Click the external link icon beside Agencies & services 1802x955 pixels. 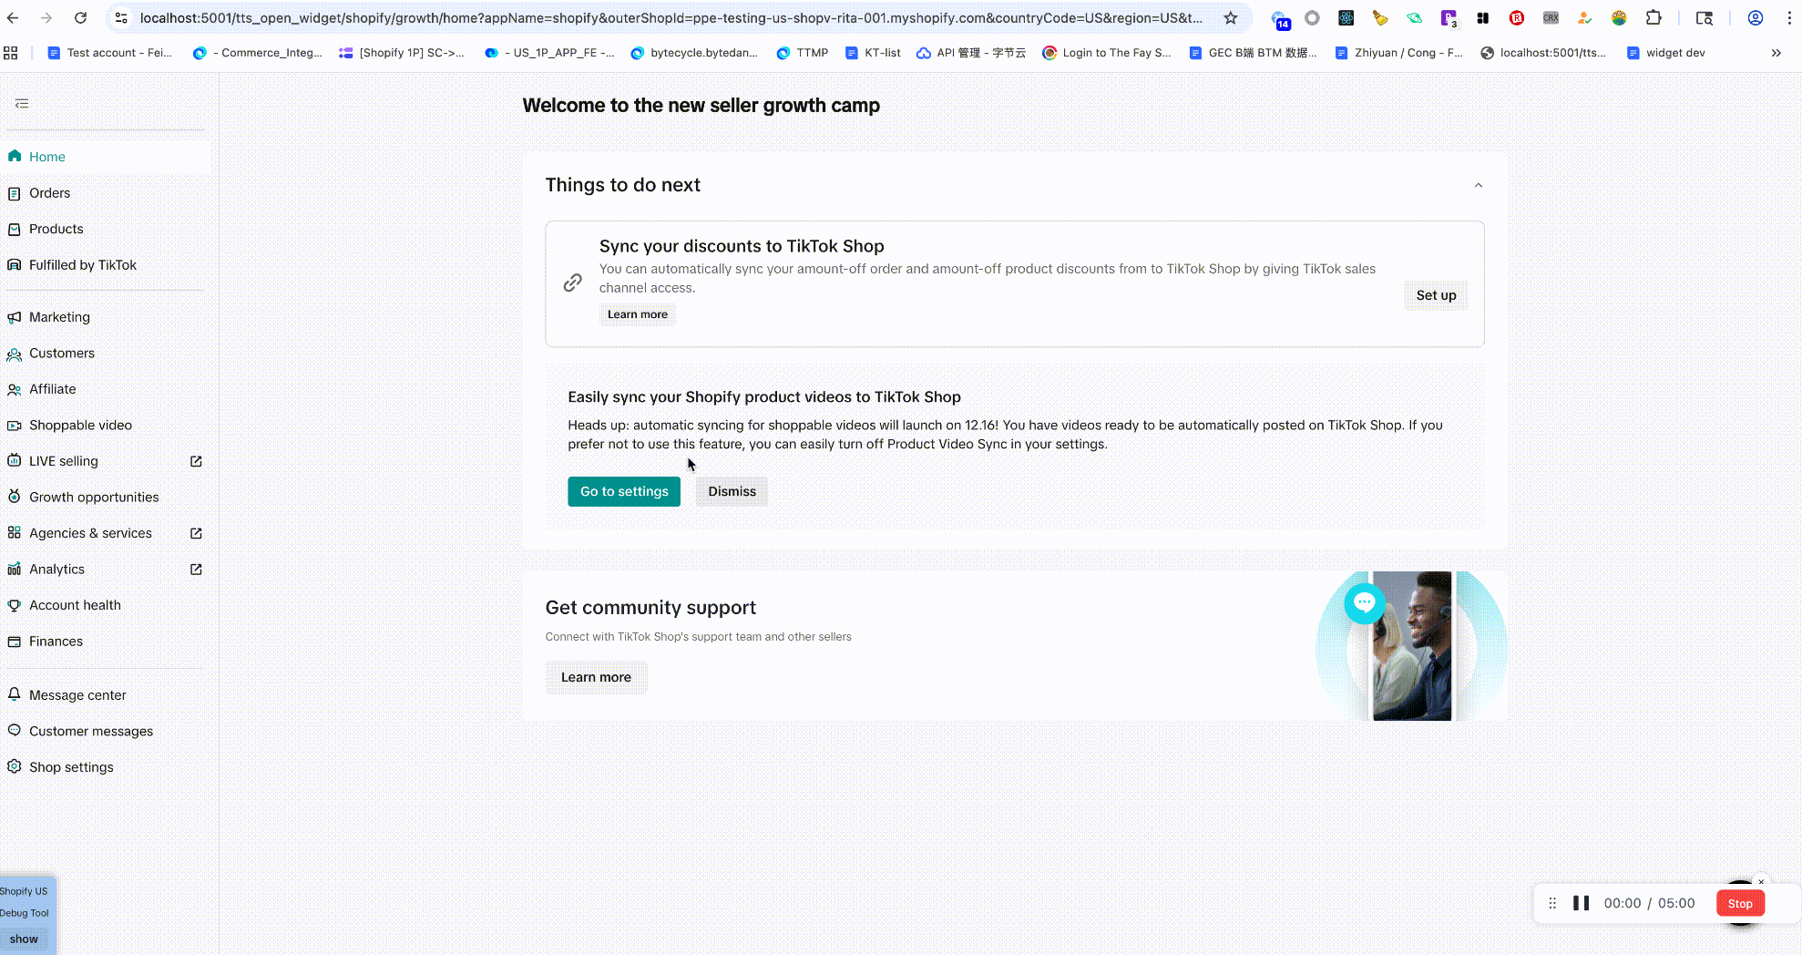(196, 533)
